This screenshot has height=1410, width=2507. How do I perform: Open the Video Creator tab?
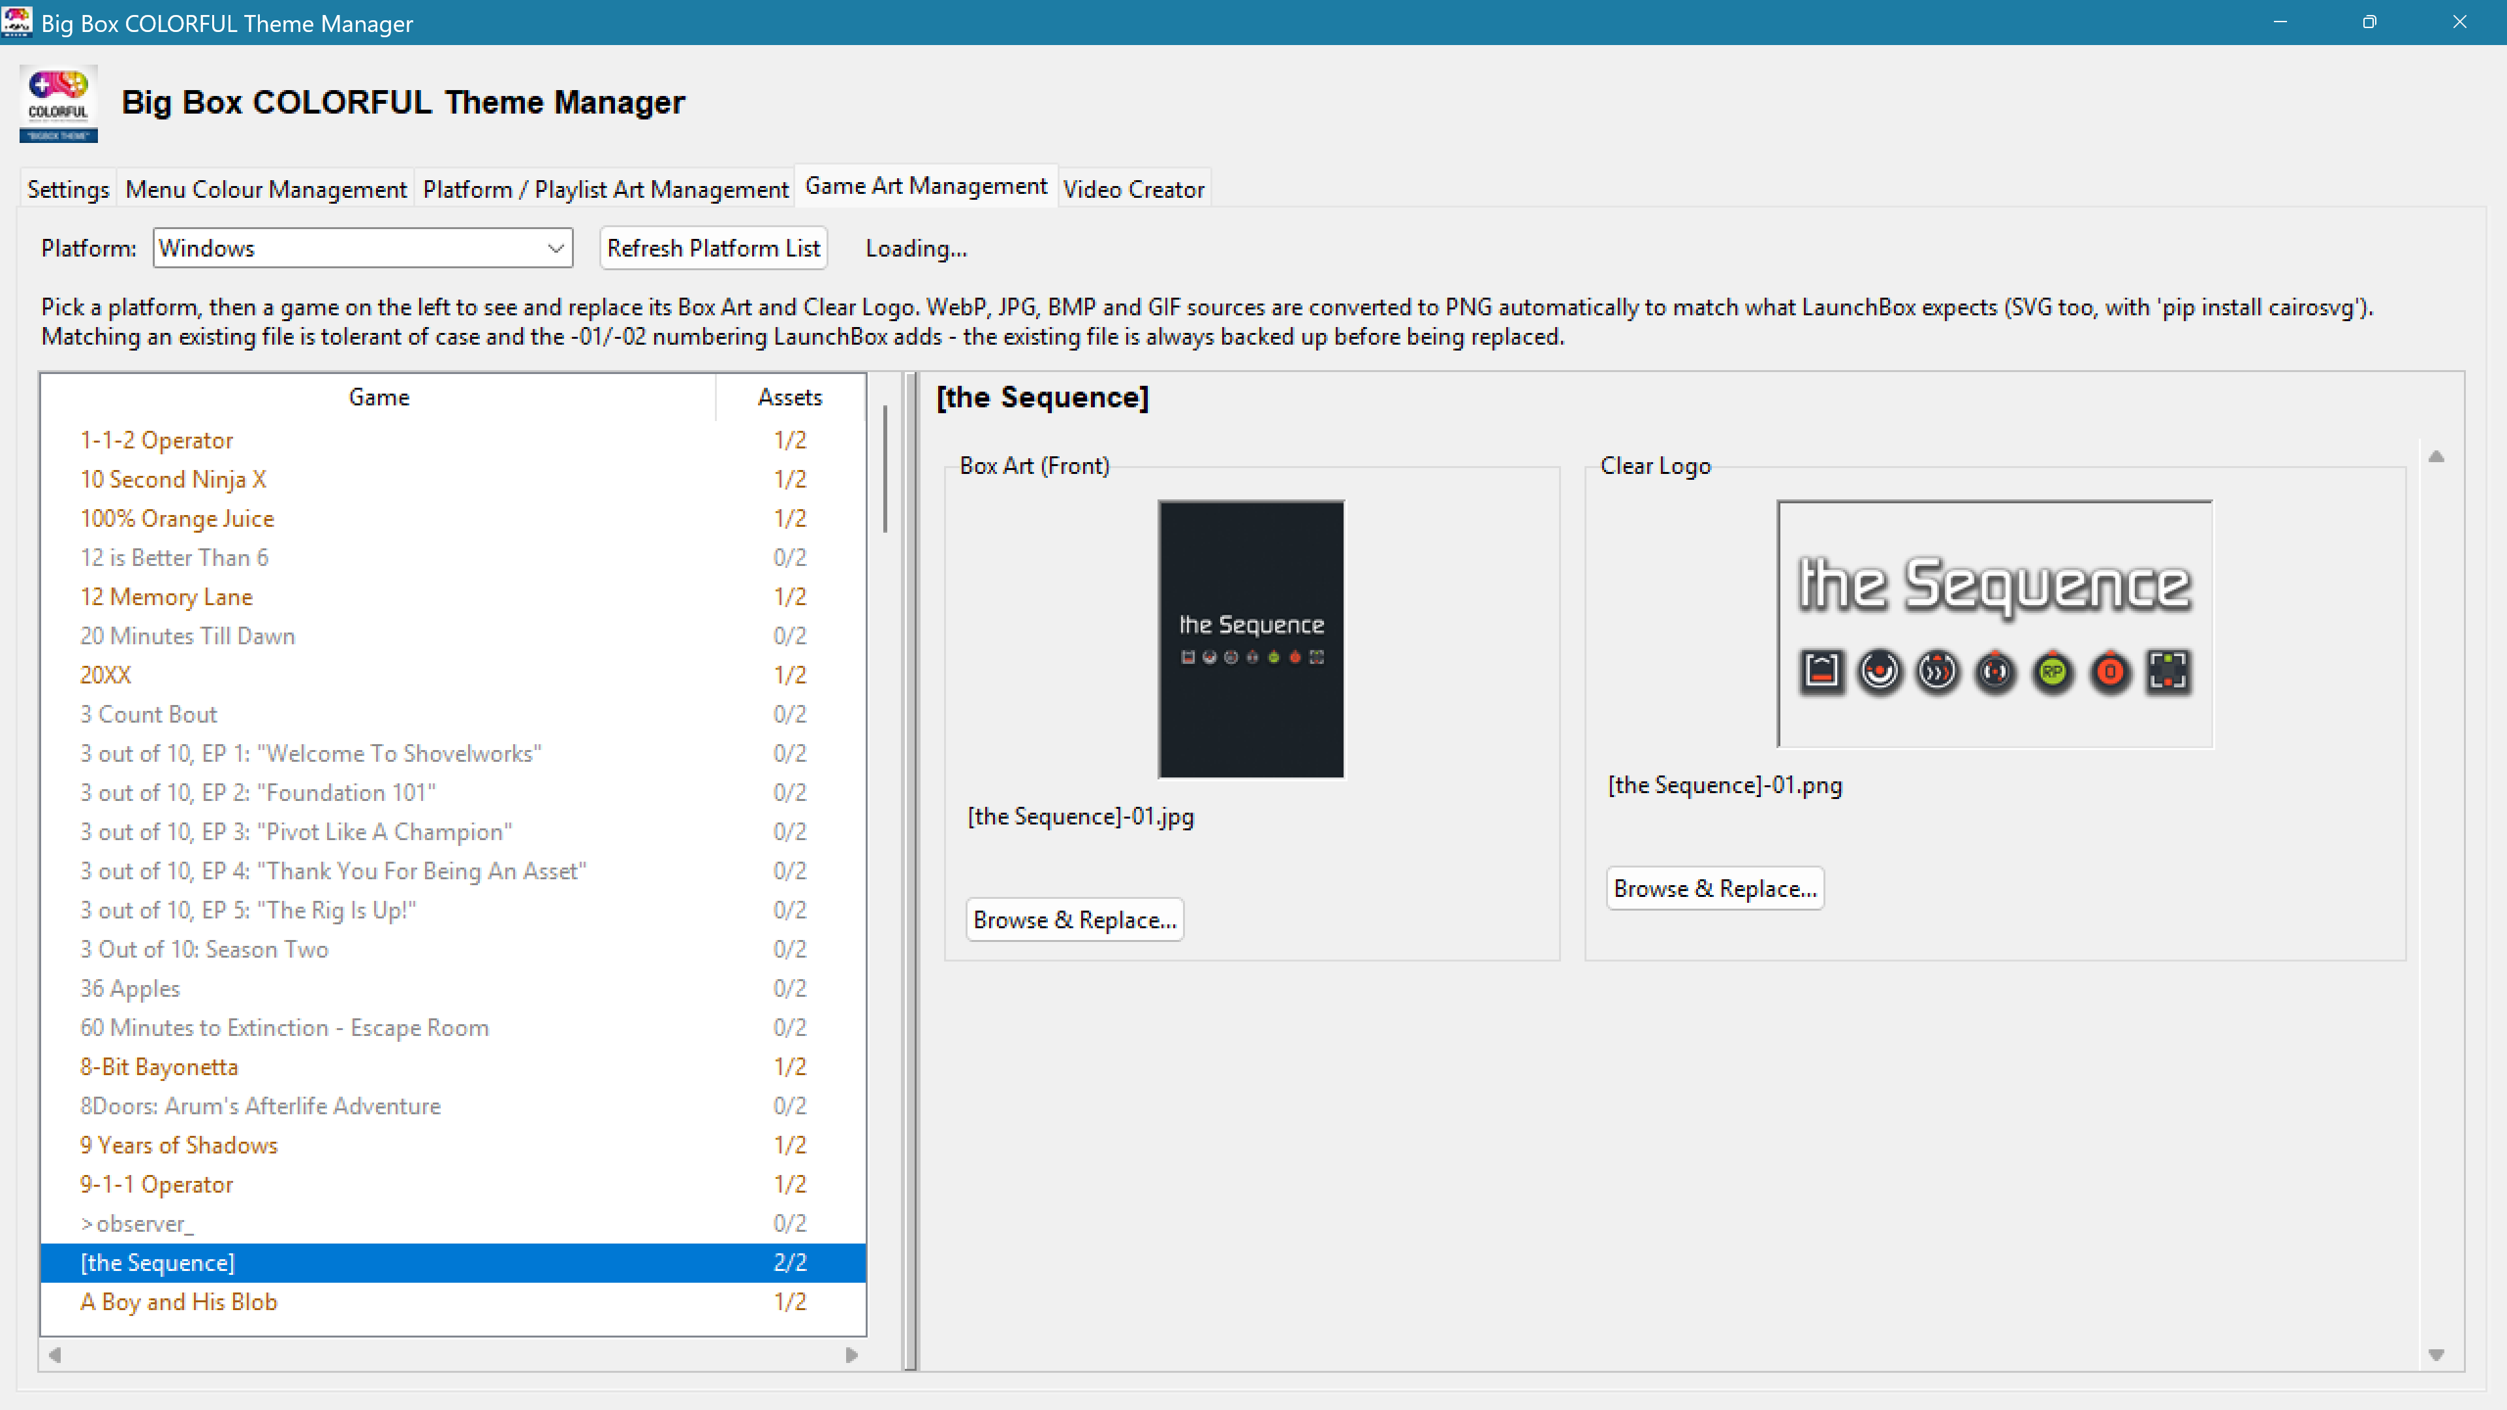point(1134,189)
